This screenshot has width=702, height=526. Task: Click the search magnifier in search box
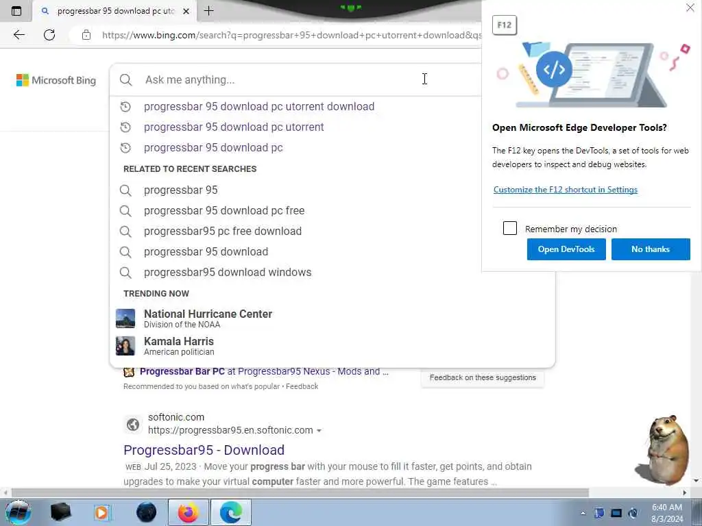point(126,80)
